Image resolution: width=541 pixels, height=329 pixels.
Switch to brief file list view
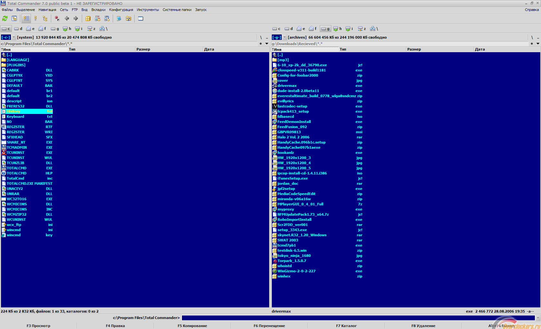click(x=26, y=18)
